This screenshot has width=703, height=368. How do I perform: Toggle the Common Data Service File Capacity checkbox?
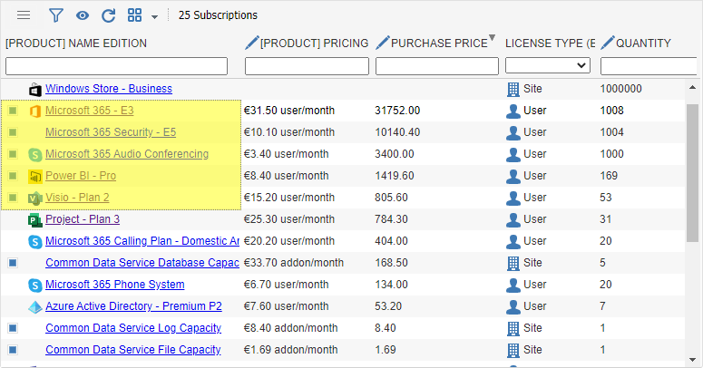(13, 350)
